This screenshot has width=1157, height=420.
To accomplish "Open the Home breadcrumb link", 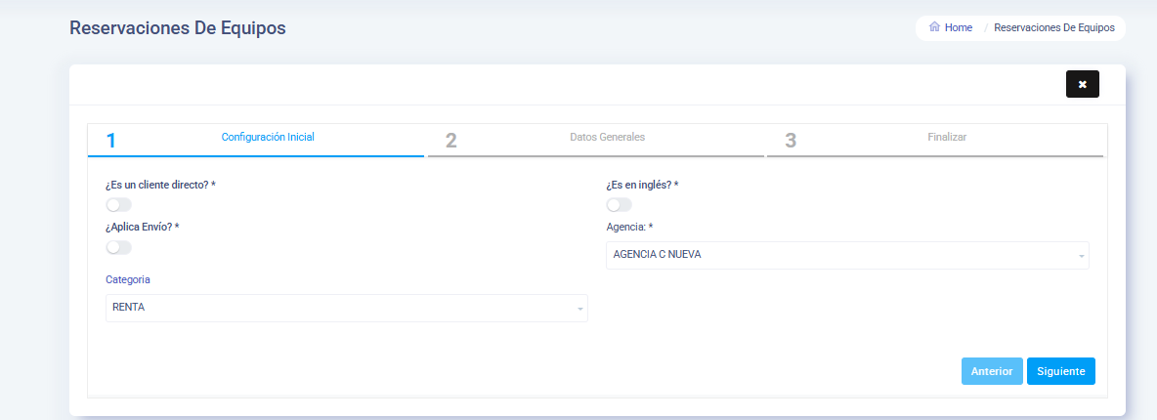I will 959,27.
